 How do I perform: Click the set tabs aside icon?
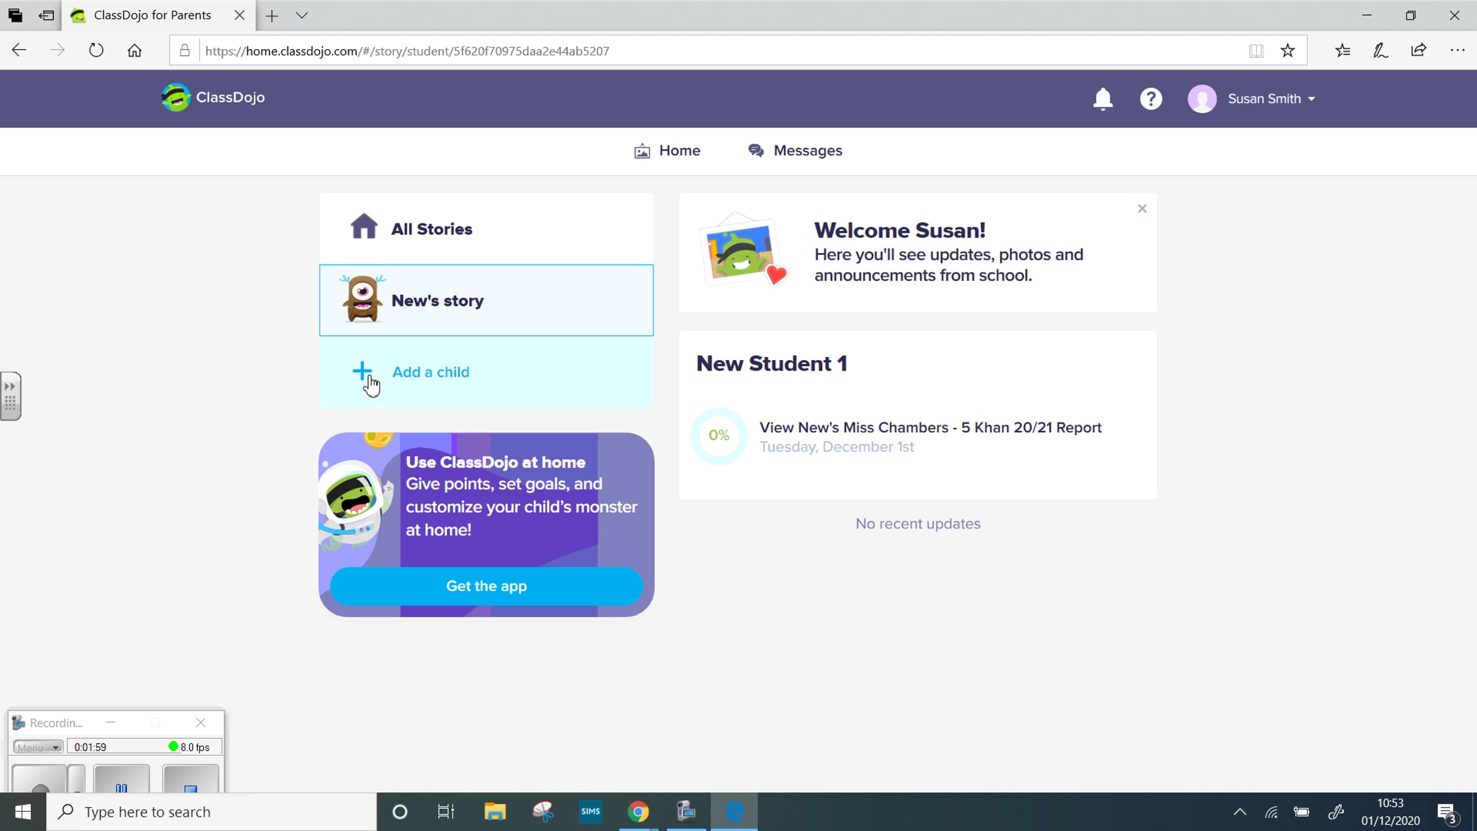[x=46, y=15]
